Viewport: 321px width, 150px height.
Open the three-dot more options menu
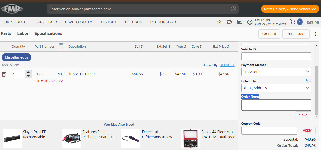click(x=315, y=34)
